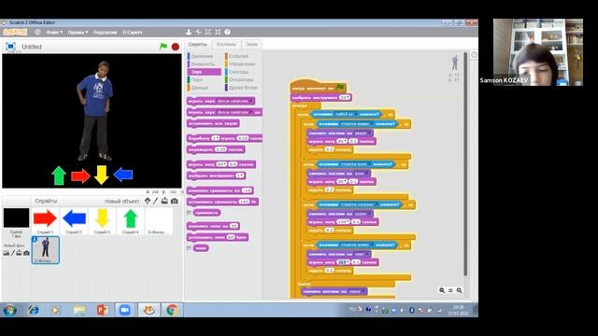Create a new sprite from camera
This screenshot has height=336, width=598.
pyautogui.click(x=175, y=201)
